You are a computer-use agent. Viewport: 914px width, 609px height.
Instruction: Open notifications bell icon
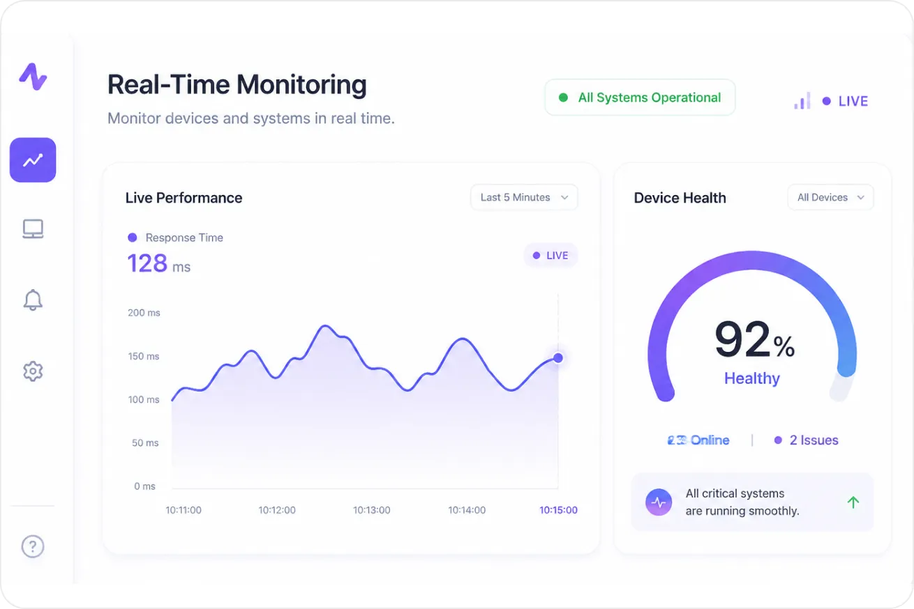point(33,300)
